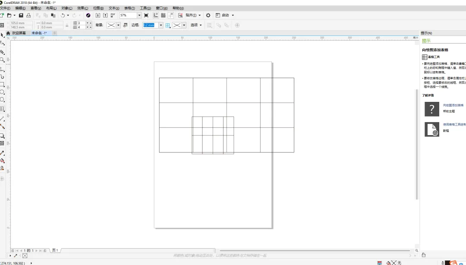Select the Shape edit tool
Image resolution: width=466 pixels, height=265 pixels.
coord(2,43)
